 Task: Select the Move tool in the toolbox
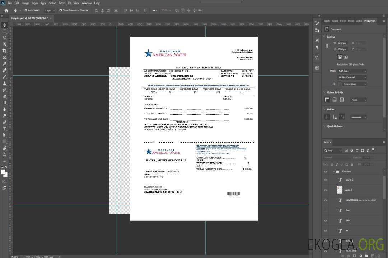(x=4, y=25)
